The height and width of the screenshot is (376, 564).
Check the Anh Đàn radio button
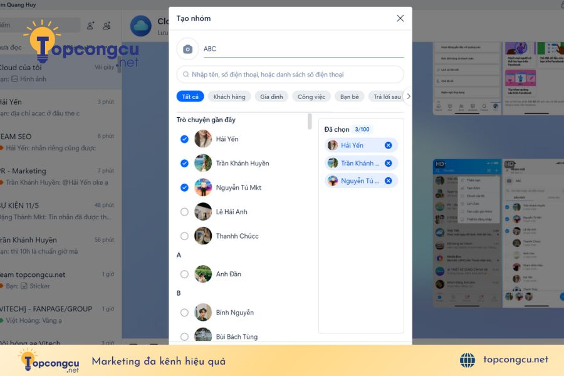click(184, 274)
